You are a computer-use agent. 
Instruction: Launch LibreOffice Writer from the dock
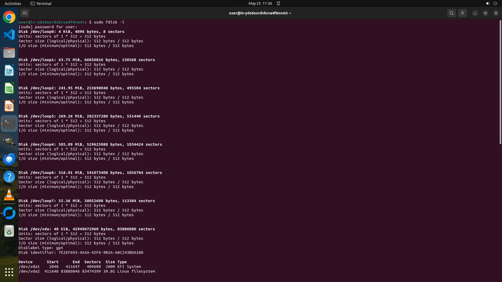(9, 70)
